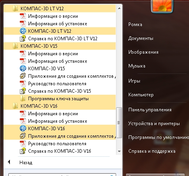This screenshot has height=176, width=189.
Task: Click help icon for Справка по КОМПАС-3D V16
Action: 23,151
